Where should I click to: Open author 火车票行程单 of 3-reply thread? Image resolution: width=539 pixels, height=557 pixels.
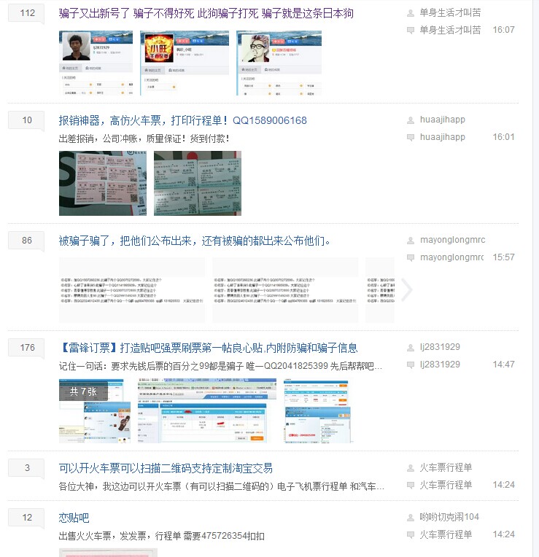tap(446, 467)
